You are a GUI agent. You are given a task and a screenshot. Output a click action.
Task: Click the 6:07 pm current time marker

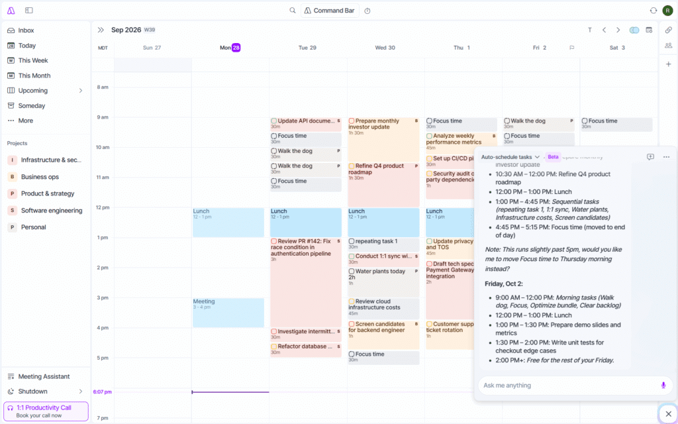[x=103, y=392]
